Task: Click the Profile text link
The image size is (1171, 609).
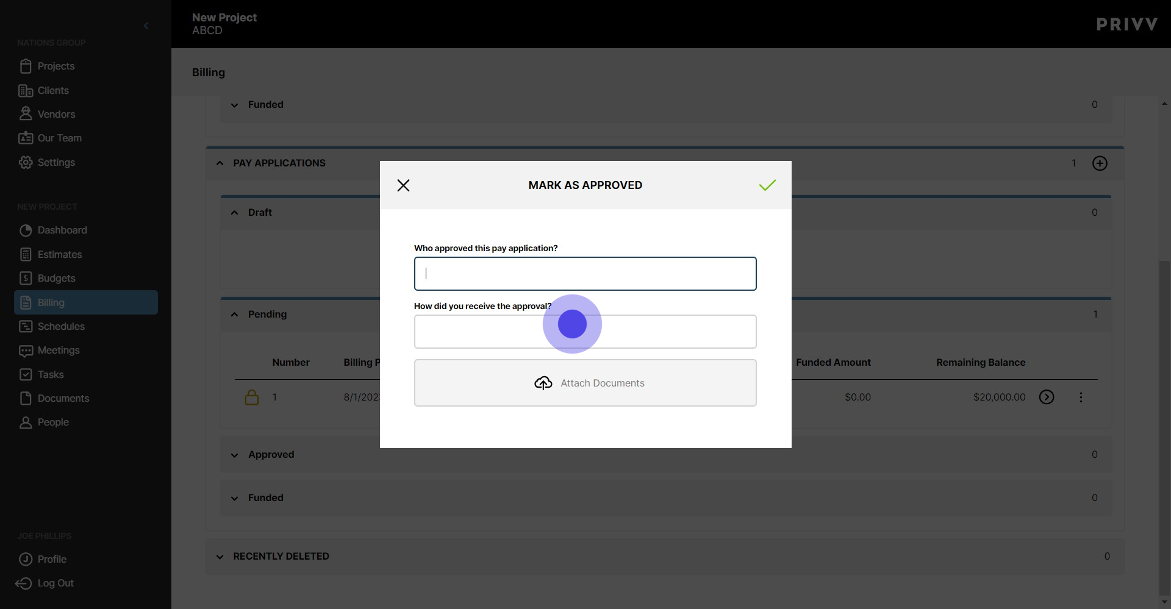Action: pyautogui.click(x=52, y=559)
